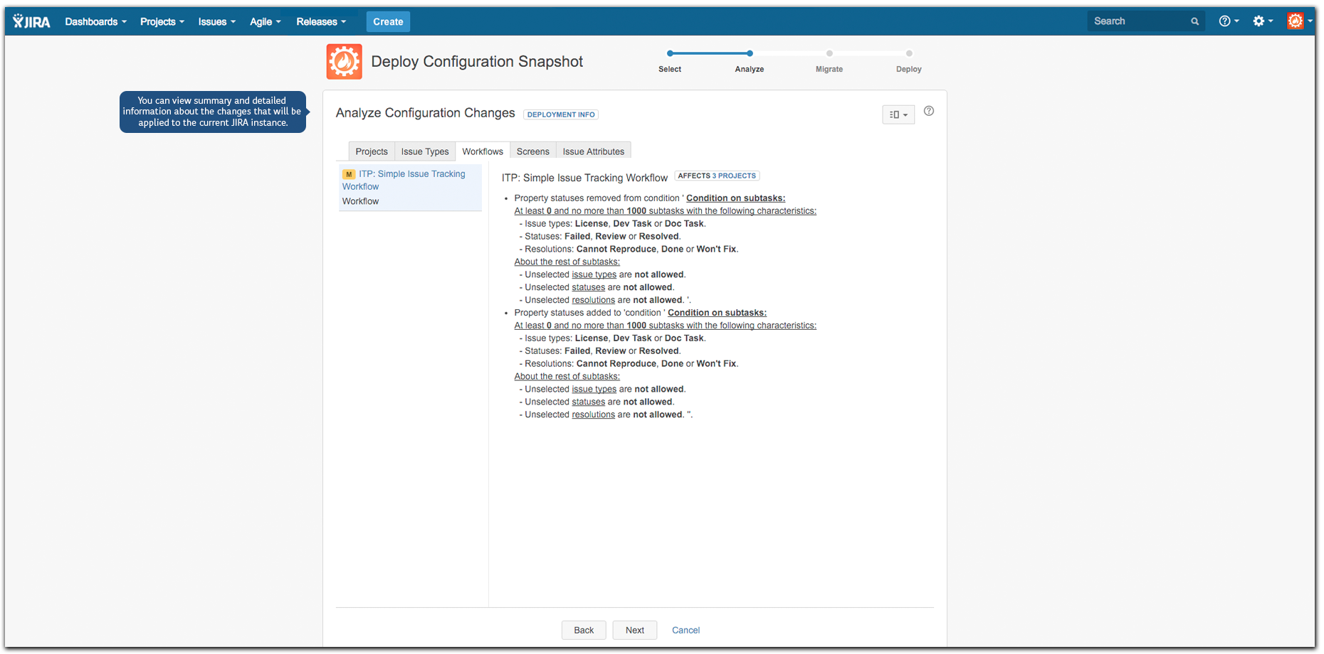Screen dimensions: 1324x654
Task: Switch to the Projects tab
Action: pos(372,151)
